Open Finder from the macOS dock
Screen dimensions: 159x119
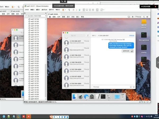coord(75,97)
